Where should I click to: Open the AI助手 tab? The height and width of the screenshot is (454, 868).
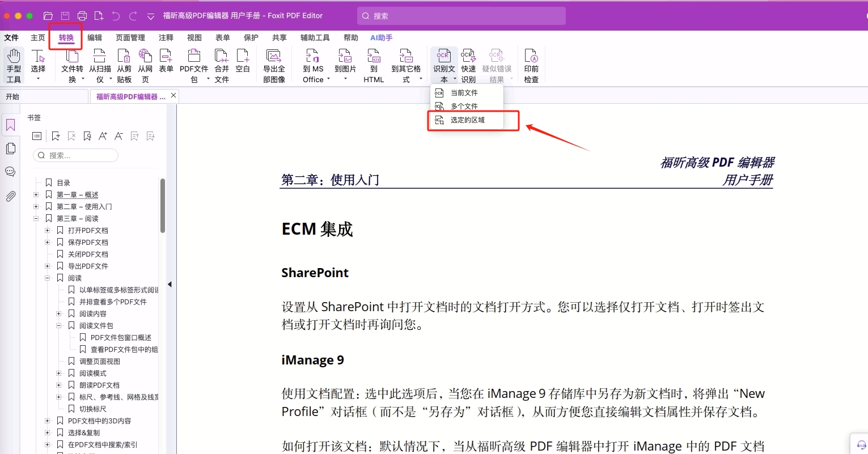coord(381,38)
